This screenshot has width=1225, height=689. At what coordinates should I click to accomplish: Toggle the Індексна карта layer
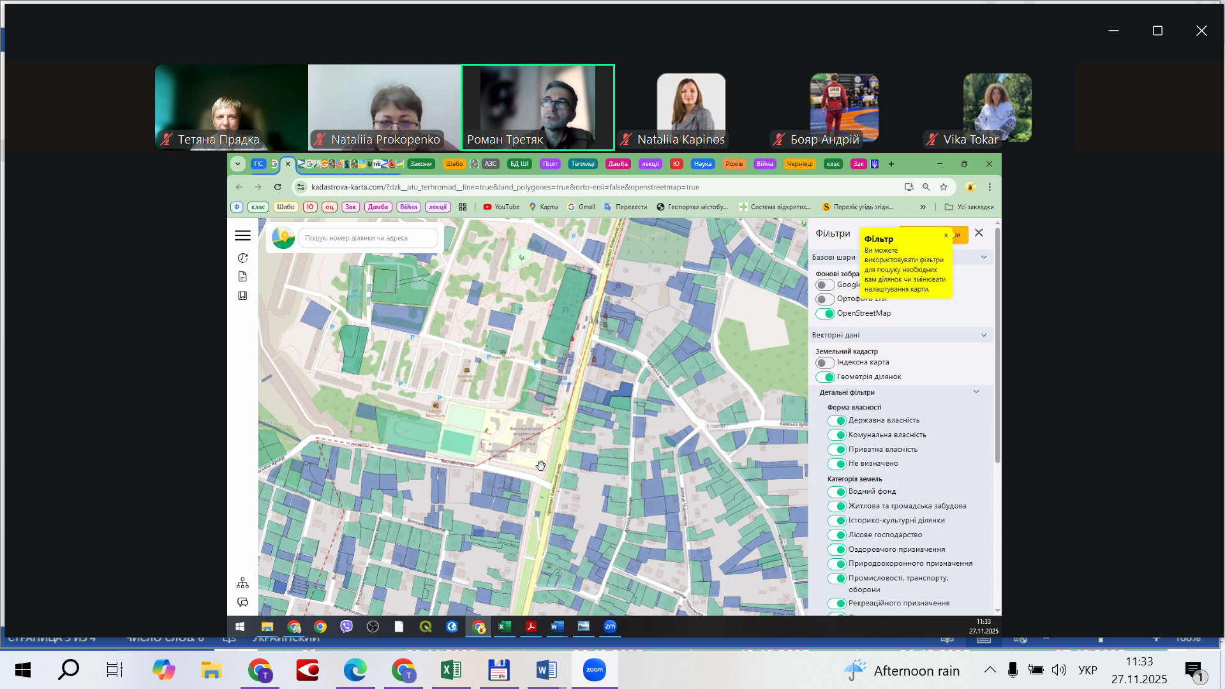pyautogui.click(x=825, y=362)
